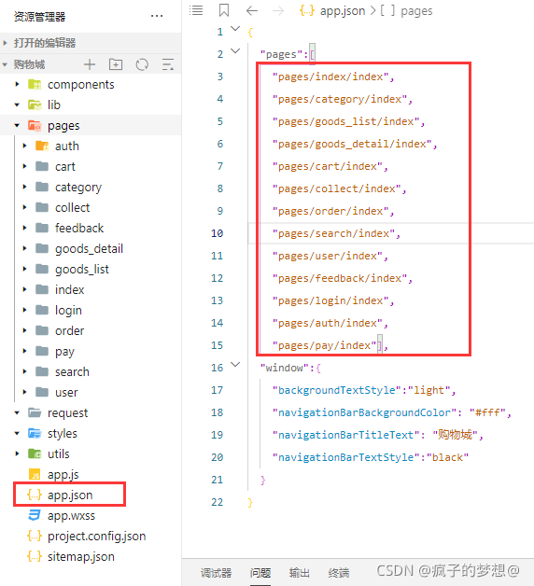
Task: Click the bookmark icon in editor toolbar
Action: pos(224,10)
